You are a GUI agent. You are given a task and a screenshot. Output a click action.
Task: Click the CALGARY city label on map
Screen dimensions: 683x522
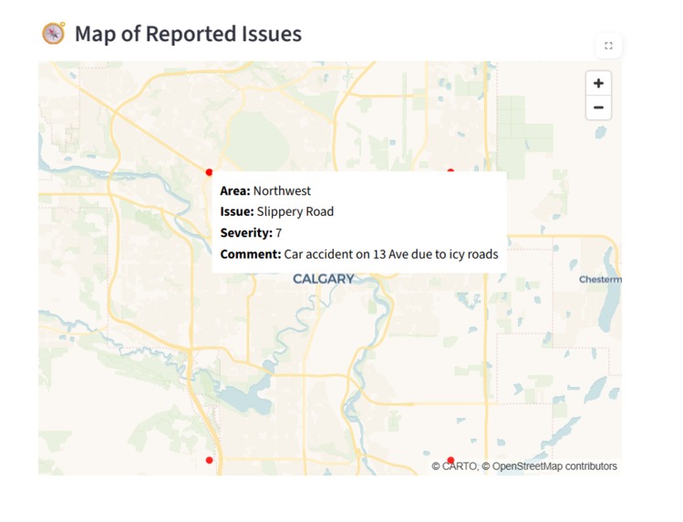[x=323, y=279]
